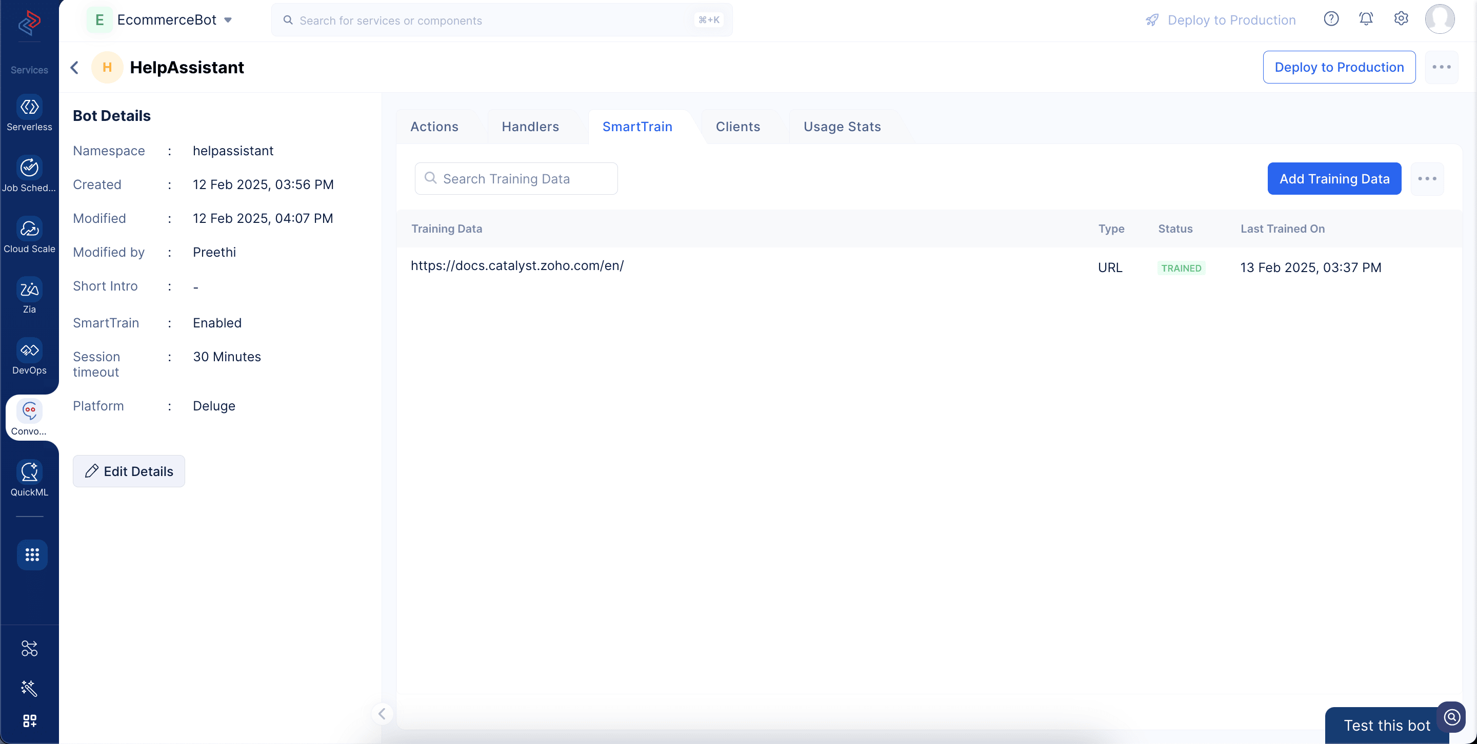Open the Serverless service icon
Viewport: 1477px width, 744px height.
29,107
